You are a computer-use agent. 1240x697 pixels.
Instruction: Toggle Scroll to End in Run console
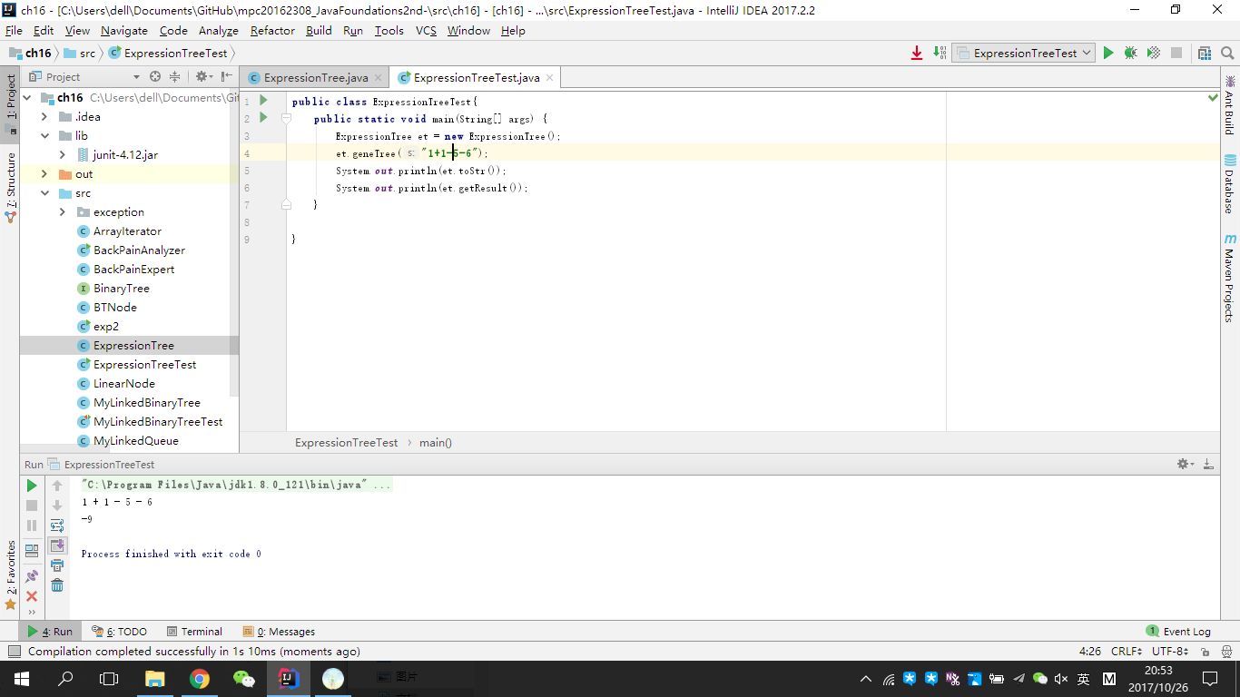[x=57, y=545]
